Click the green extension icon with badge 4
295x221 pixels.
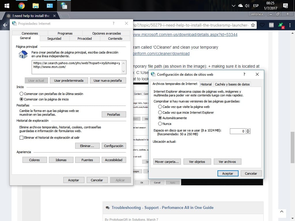281,25
